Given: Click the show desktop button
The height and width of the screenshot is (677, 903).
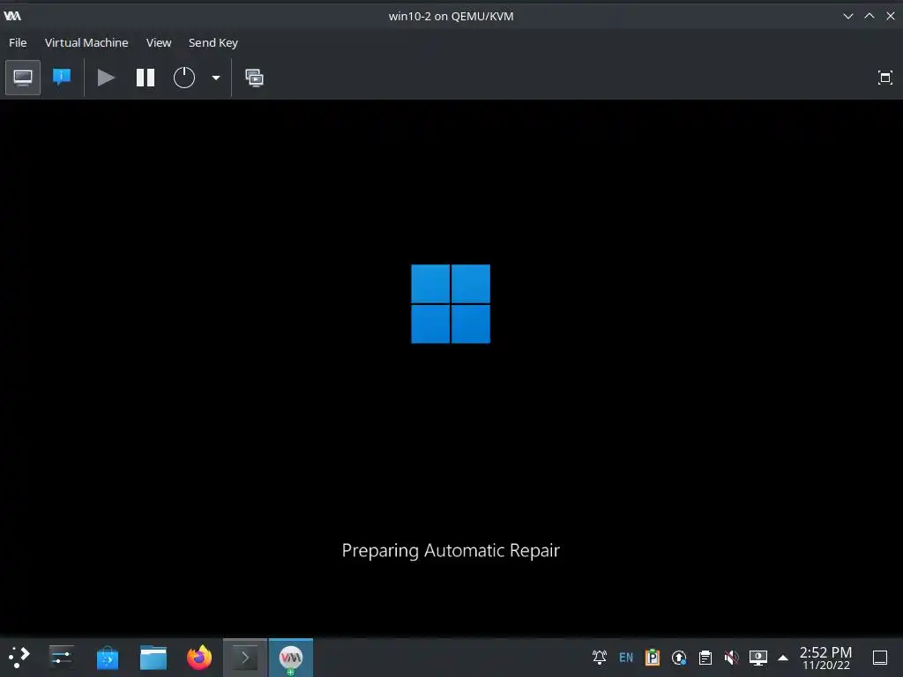Looking at the screenshot, I should [880, 658].
